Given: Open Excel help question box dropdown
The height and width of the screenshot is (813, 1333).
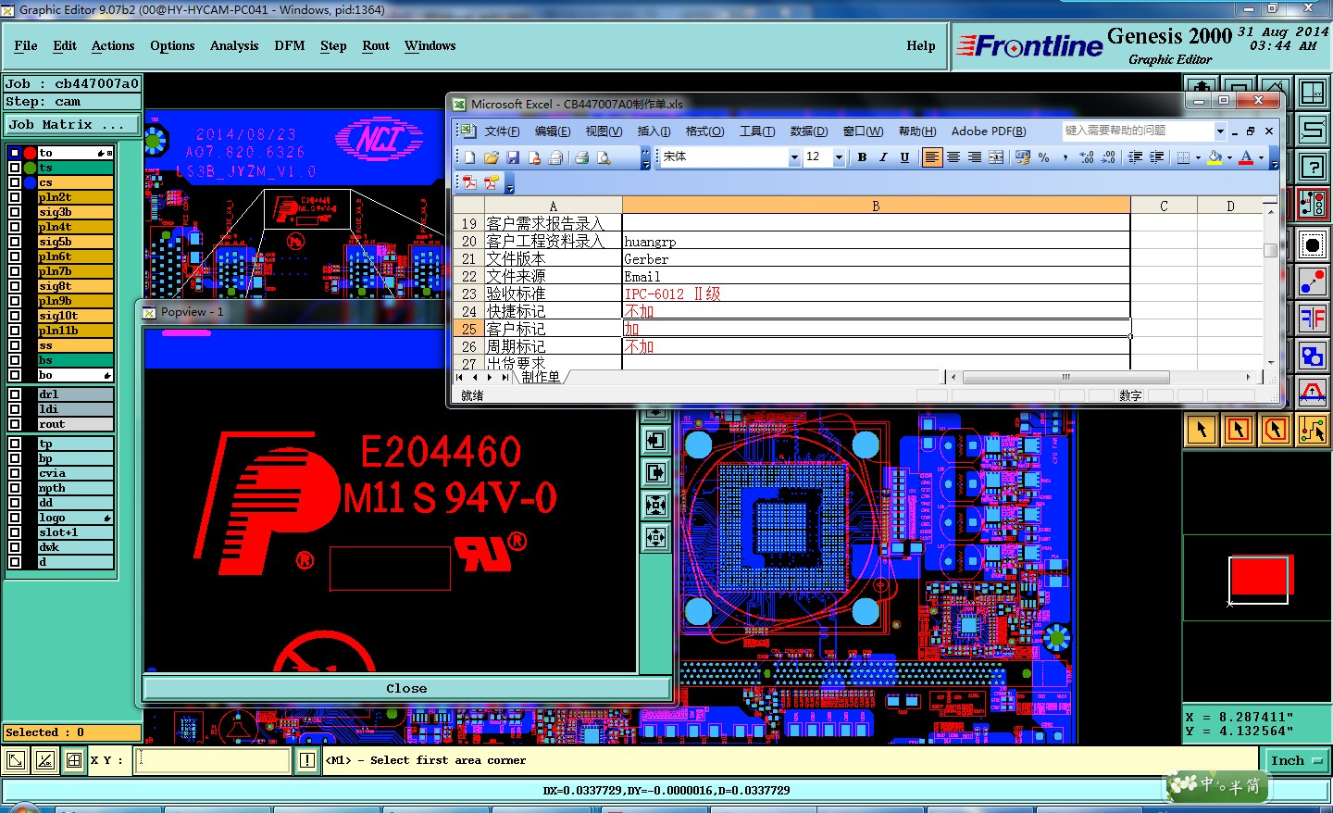Looking at the screenshot, I should click(x=1220, y=131).
